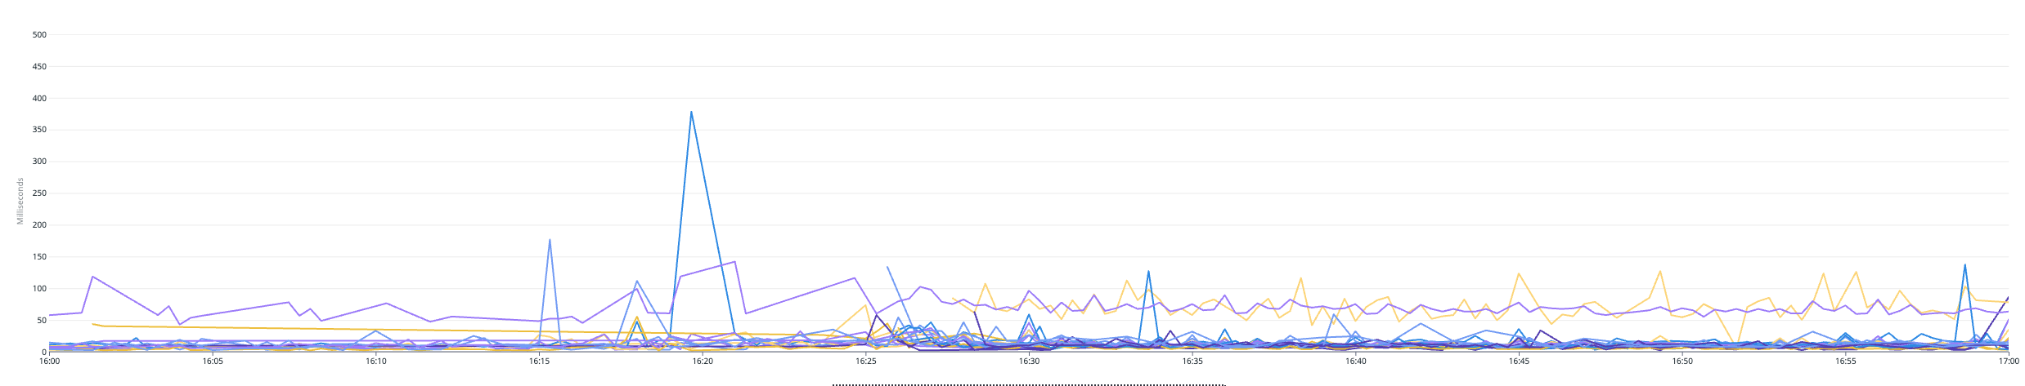2025x386 pixels.
Task: Click the yellow line peak at 16:45
Action: tap(1519, 273)
